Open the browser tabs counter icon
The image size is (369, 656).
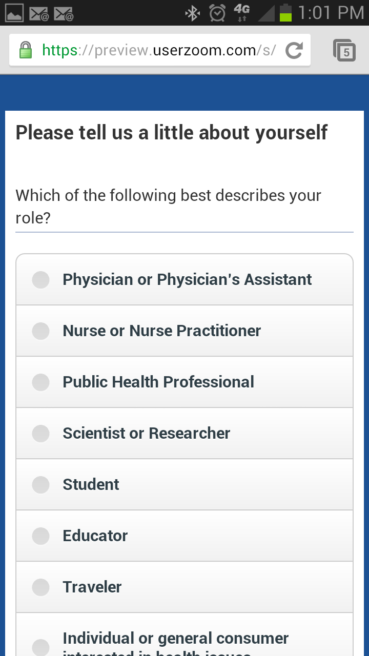tap(344, 50)
